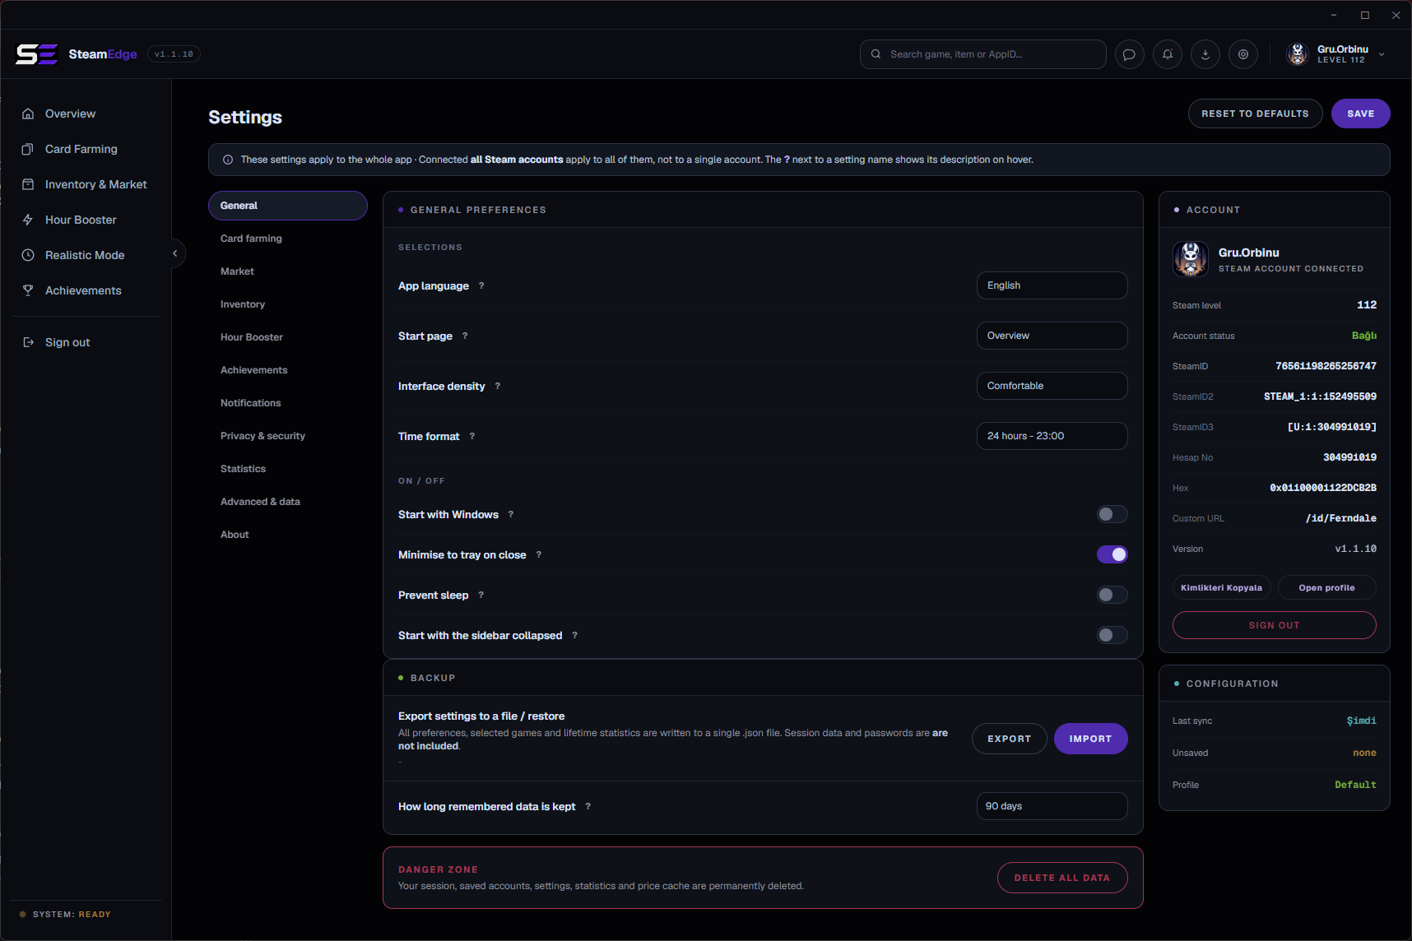Turn on the Prevent sleep toggle
This screenshot has height=941, width=1412.
coord(1112,595)
